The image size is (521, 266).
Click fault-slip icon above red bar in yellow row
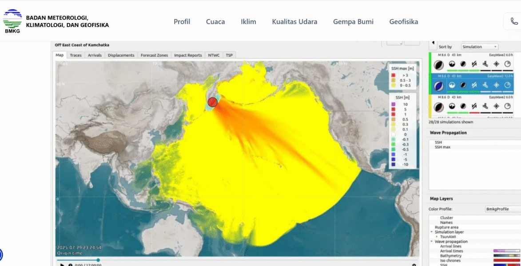(474, 106)
